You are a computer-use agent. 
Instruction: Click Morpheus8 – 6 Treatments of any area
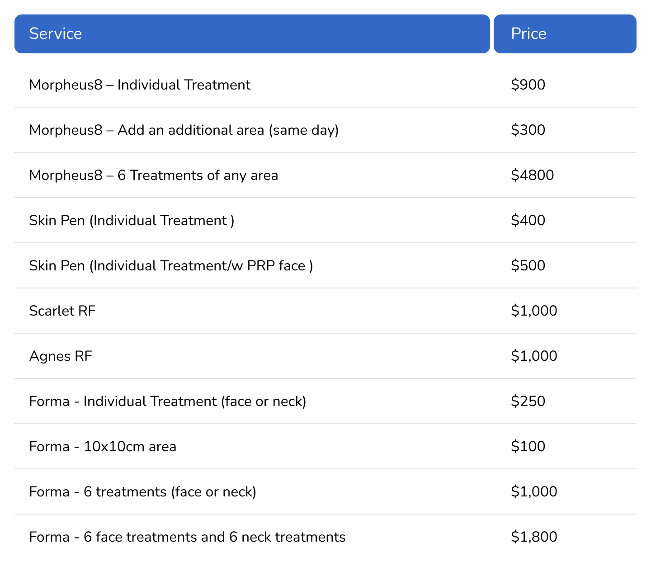(x=153, y=175)
